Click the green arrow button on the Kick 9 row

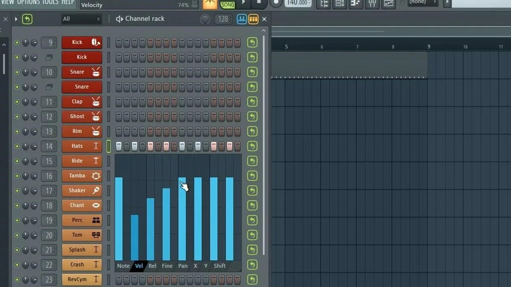(252, 43)
